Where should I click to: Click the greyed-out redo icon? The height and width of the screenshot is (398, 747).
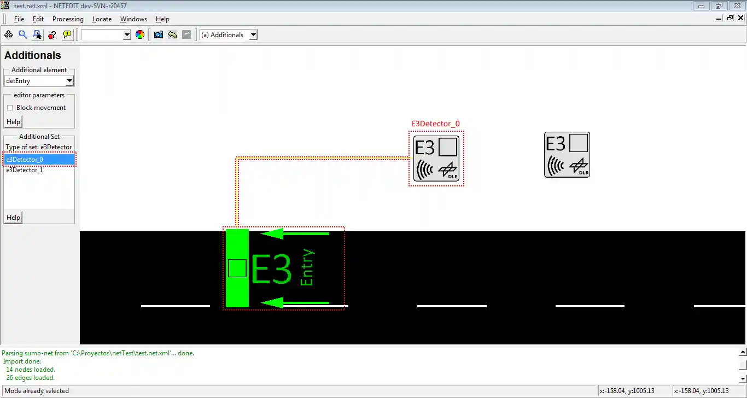tap(186, 35)
